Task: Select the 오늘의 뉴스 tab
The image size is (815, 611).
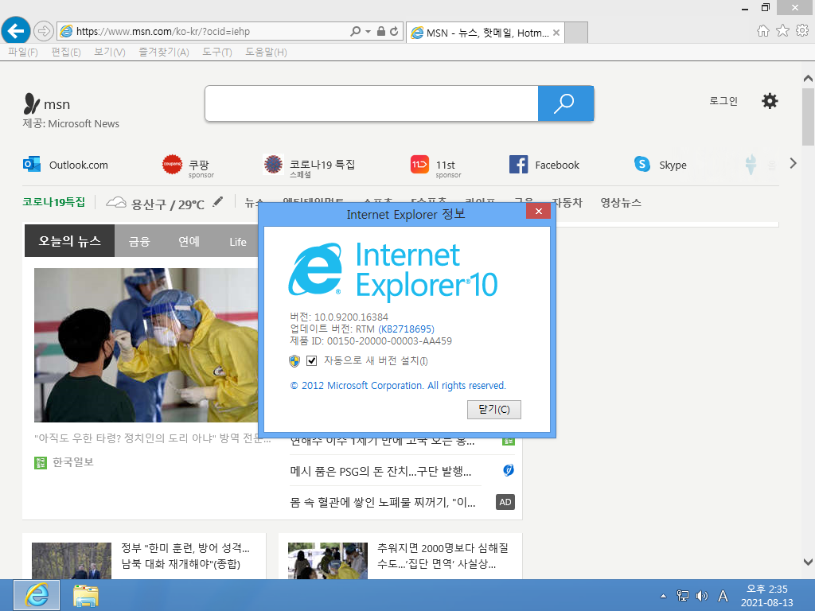Action: click(70, 240)
